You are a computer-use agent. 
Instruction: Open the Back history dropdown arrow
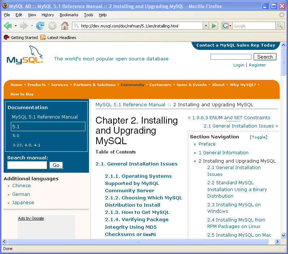pyautogui.click(x=16, y=26)
